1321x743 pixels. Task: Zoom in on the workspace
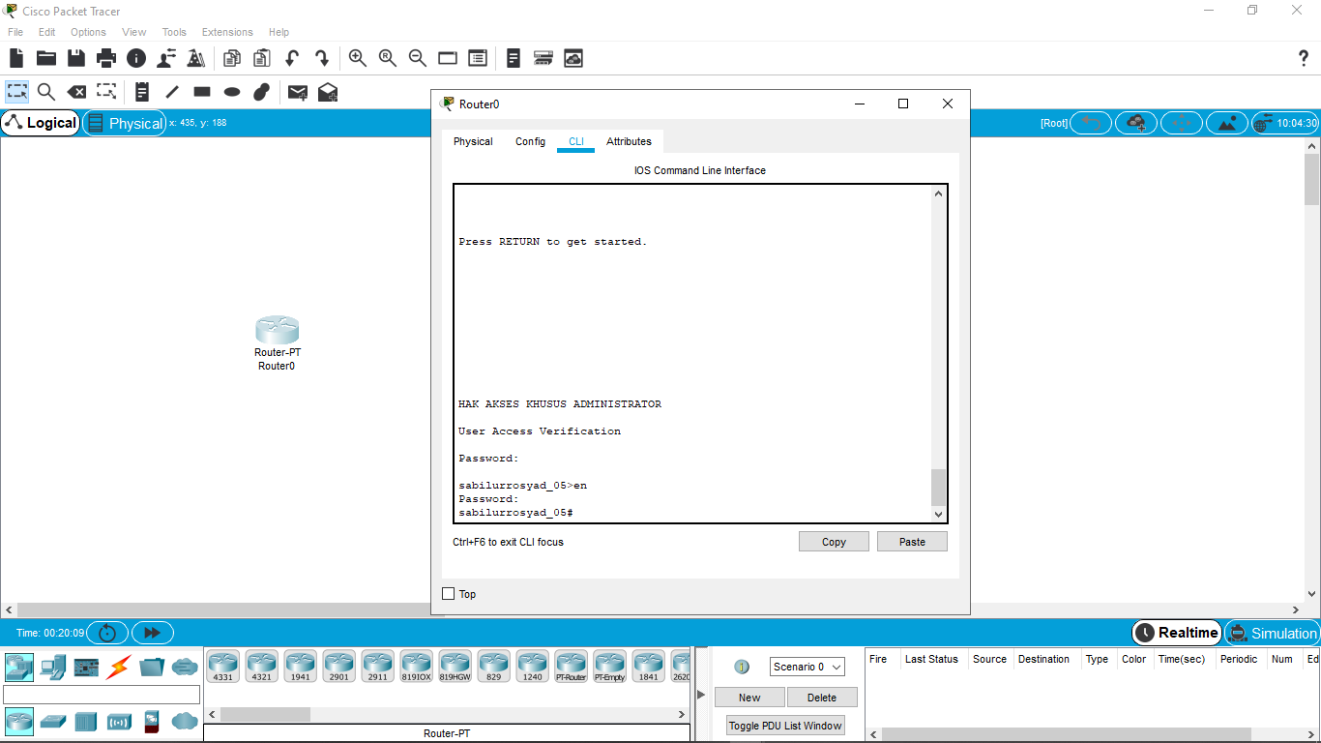[358, 58]
